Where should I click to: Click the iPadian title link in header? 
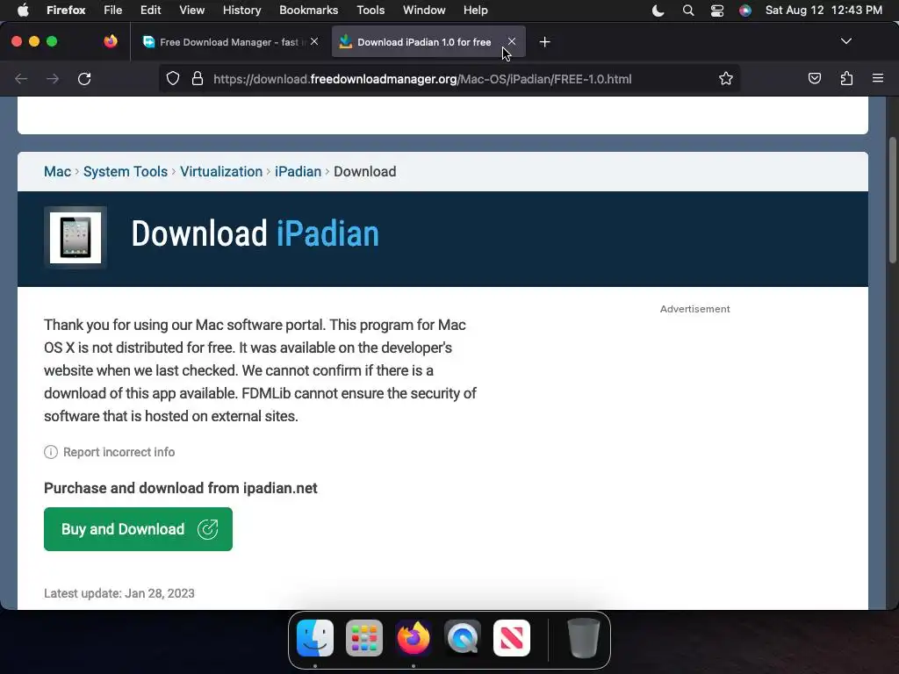(x=328, y=233)
